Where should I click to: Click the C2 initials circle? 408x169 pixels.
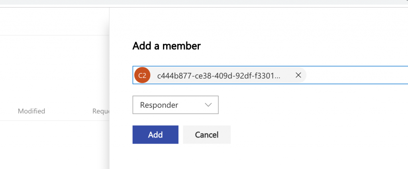coord(142,75)
